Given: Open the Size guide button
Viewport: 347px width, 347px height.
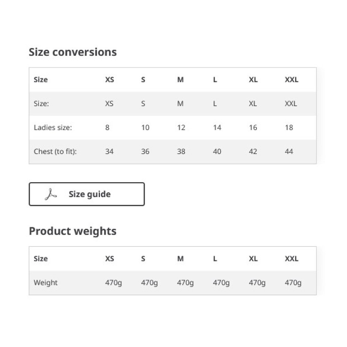Looking at the screenshot, I should pyautogui.click(x=87, y=194).
